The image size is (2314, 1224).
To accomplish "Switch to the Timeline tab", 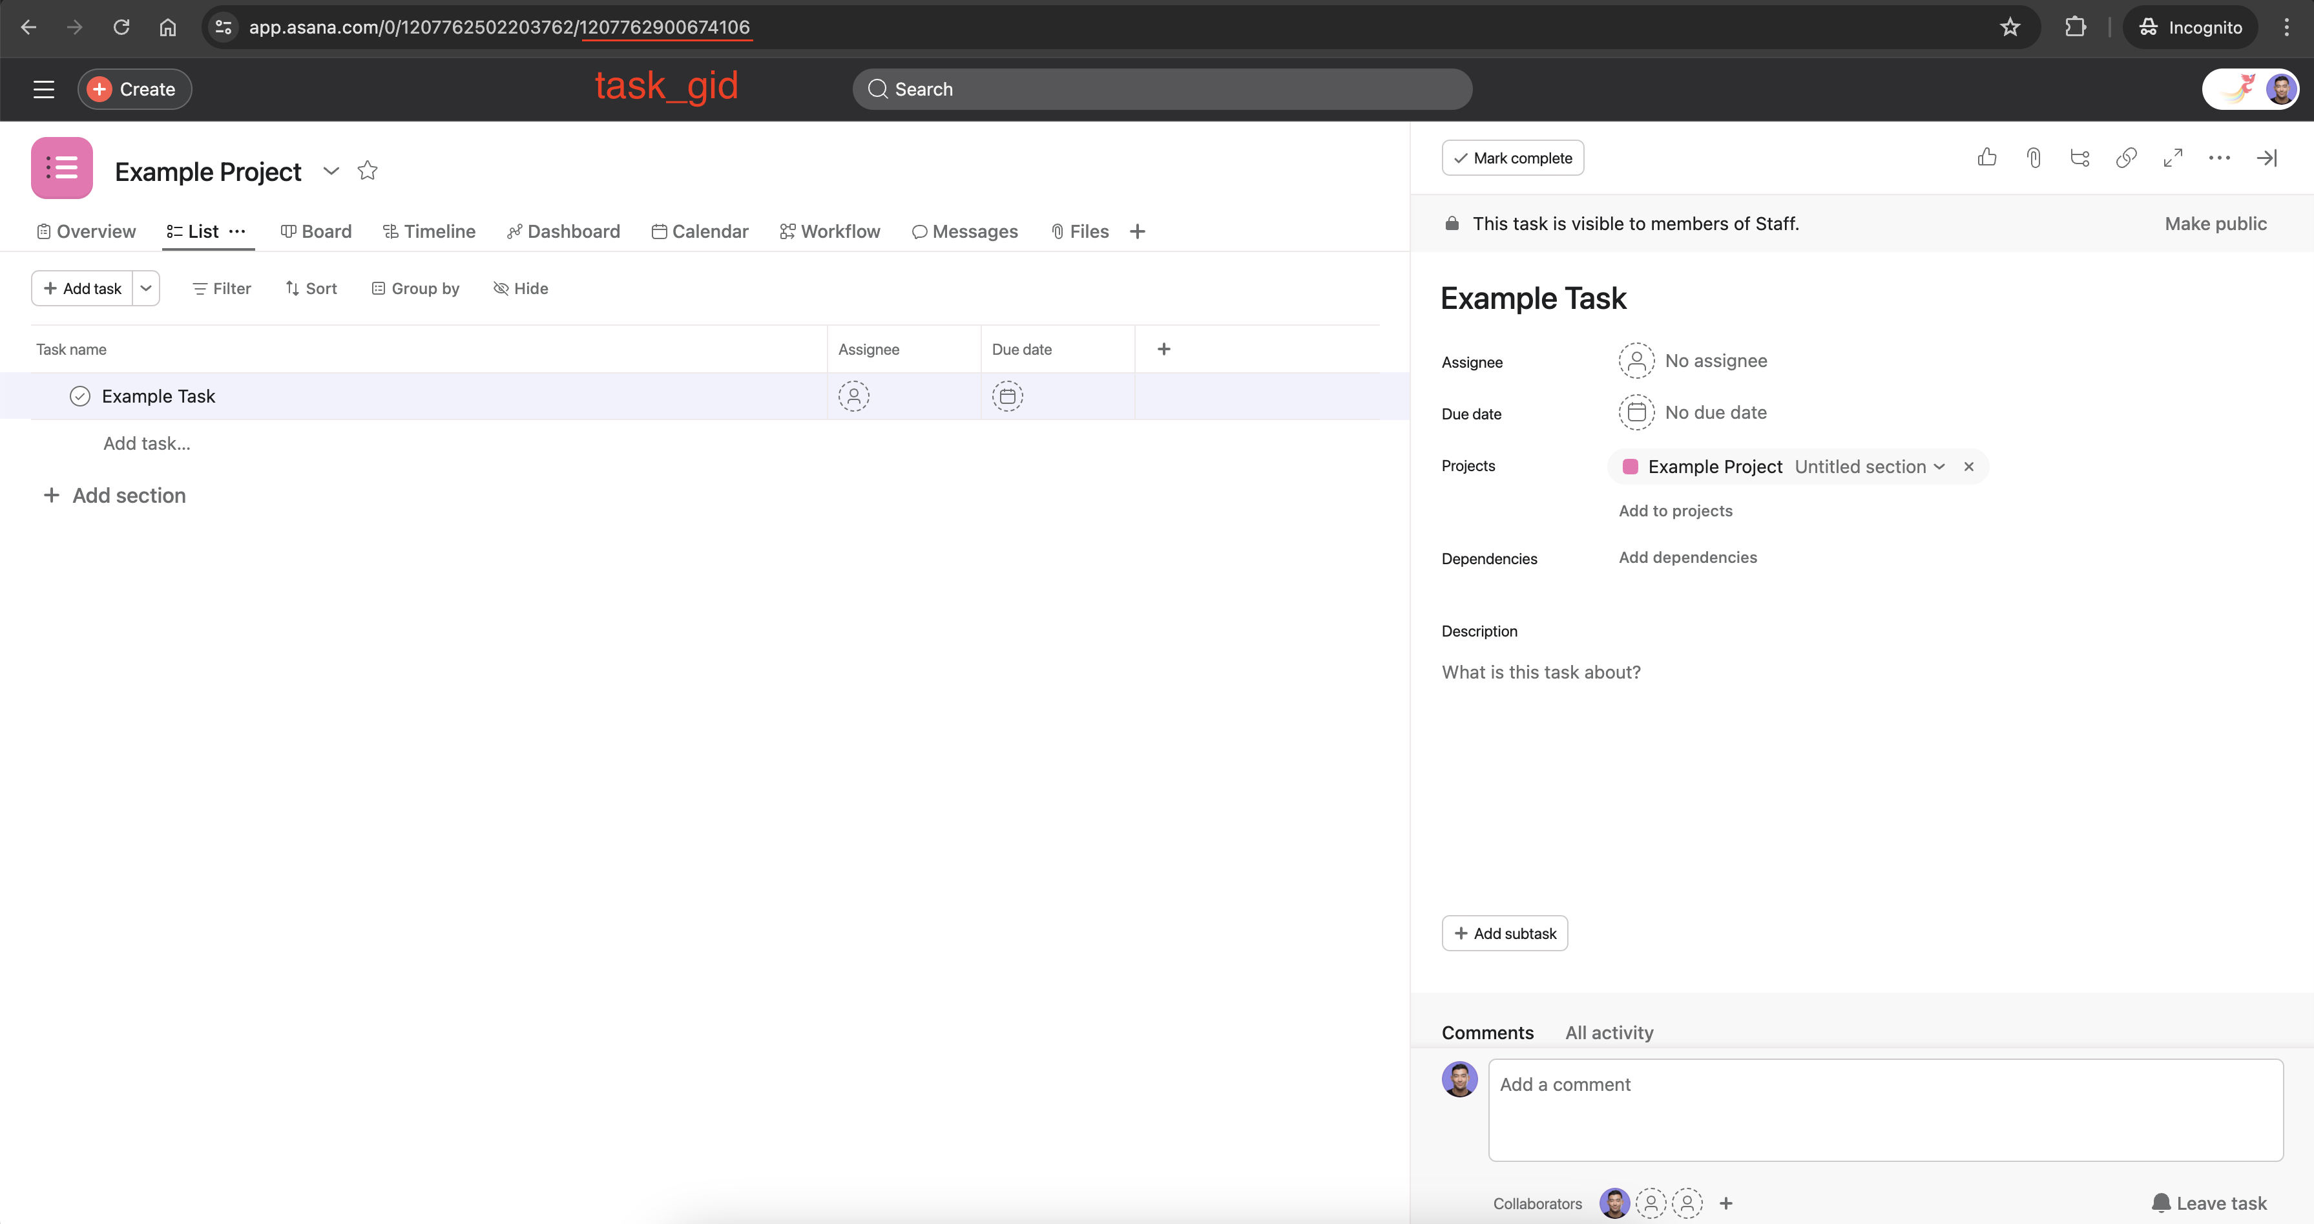I will pos(430,232).
